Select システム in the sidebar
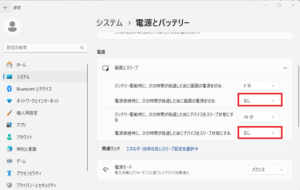 pos(45,77)
